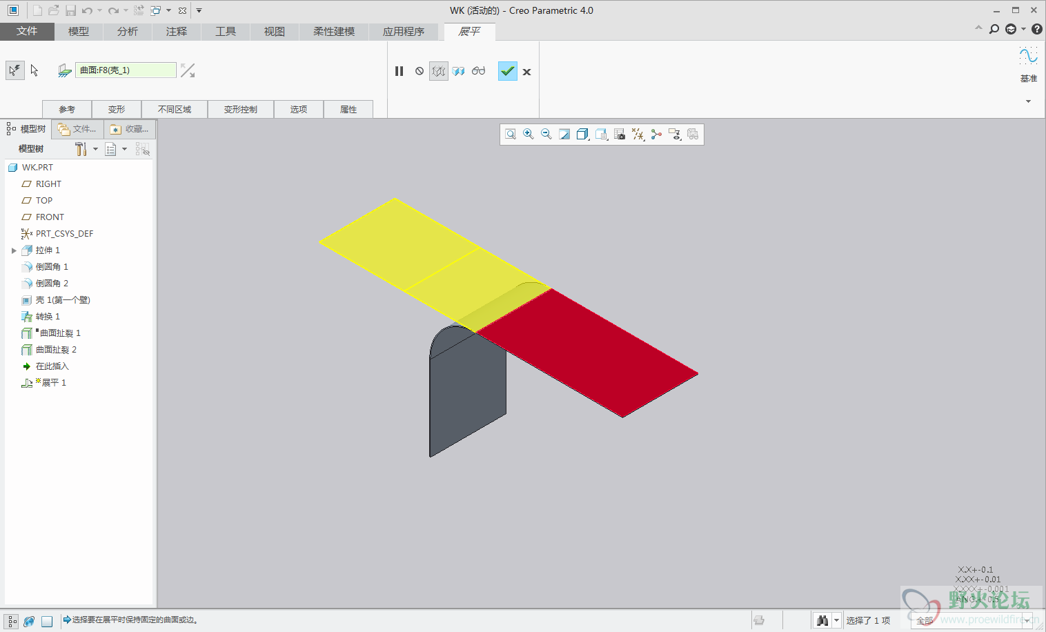Open dropdown arrow beside tree list icon
The image size is (1046, 632).
125,149
